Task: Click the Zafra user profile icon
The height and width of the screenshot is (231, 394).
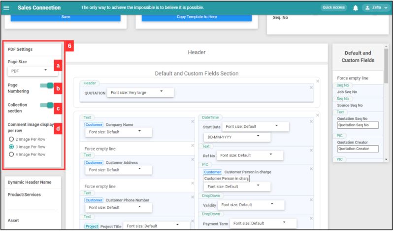Action: click(x=367, y=7)
